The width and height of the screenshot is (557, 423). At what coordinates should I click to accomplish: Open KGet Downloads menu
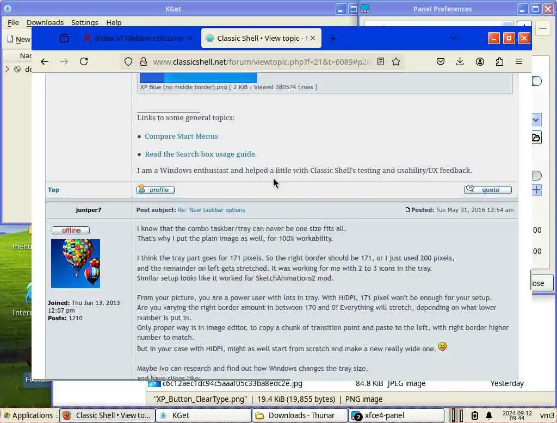pyautogui.click(x=45, y=22)
